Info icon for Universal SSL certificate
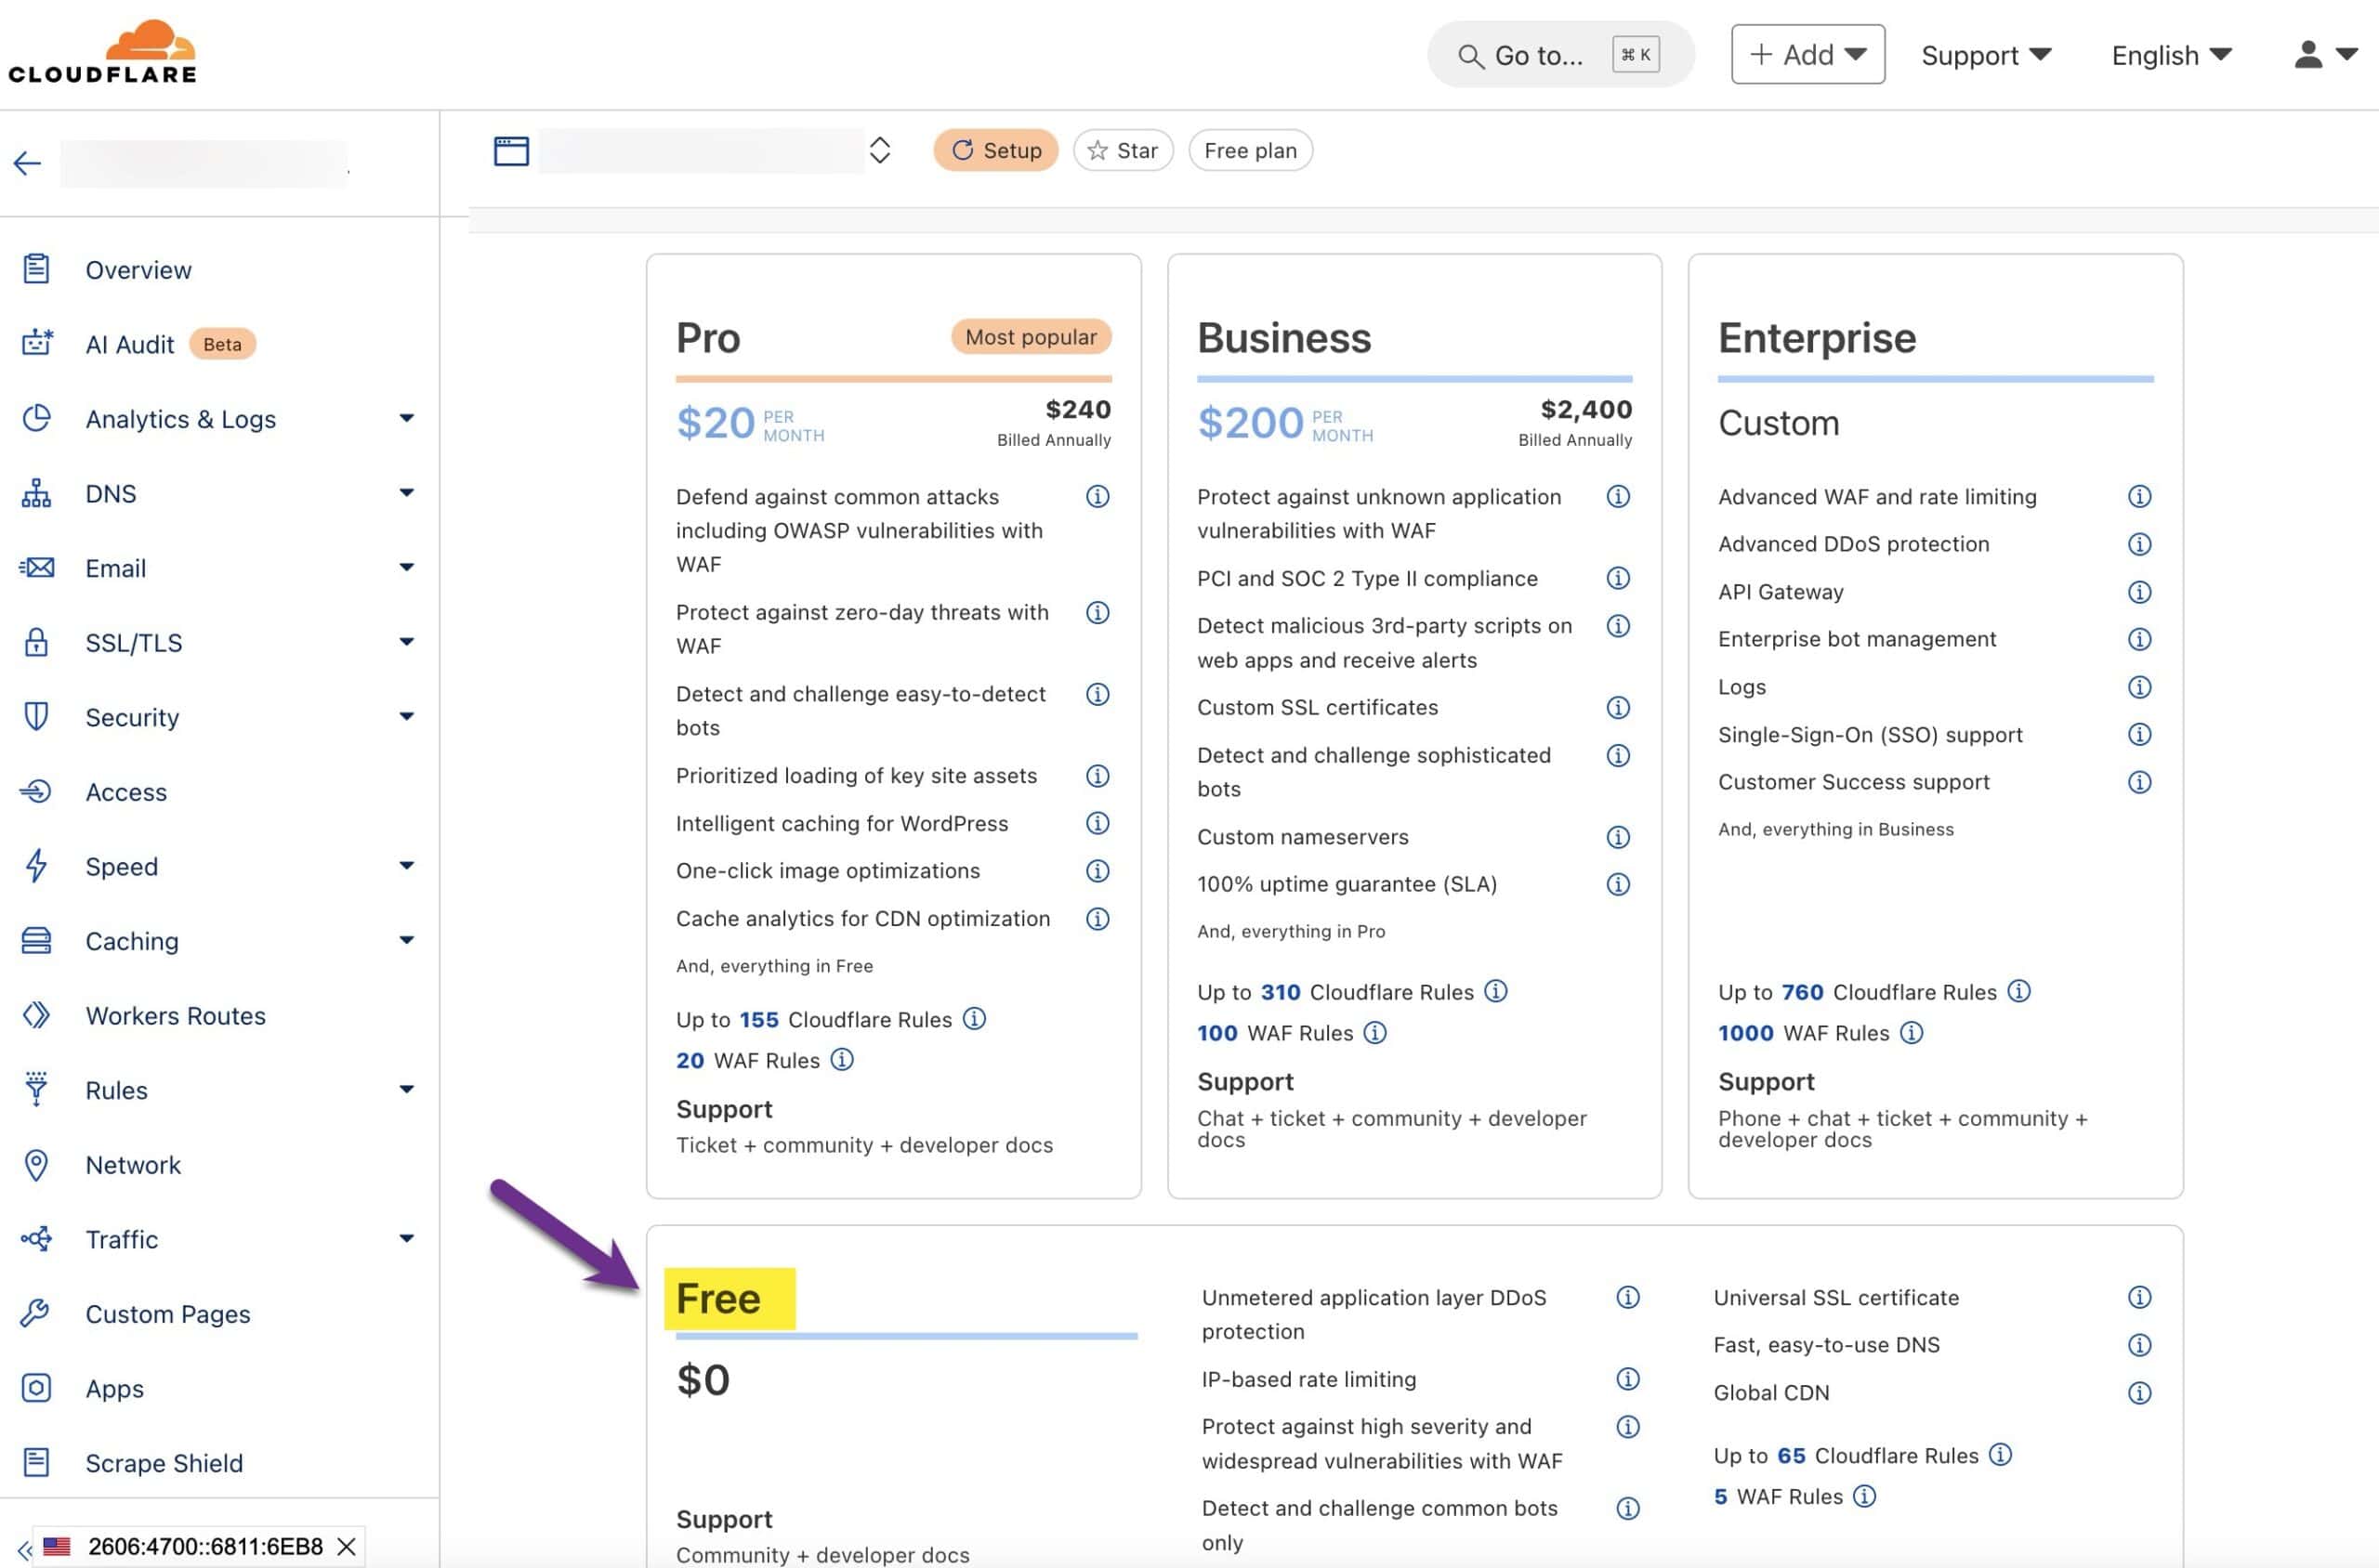This screenshot has height=1568, width=2379. coord(2139,1297)
